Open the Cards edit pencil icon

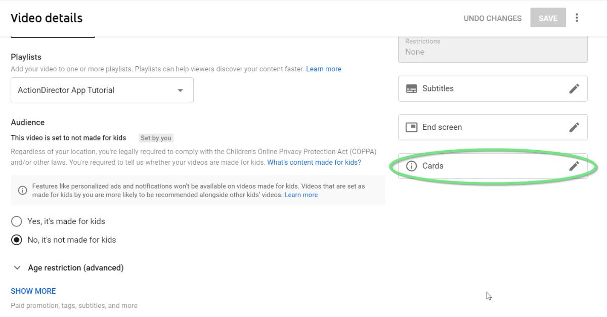574,165
